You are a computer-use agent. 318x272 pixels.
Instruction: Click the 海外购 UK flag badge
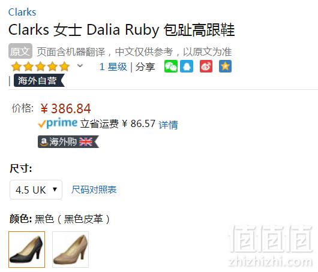tap(68, 141)
